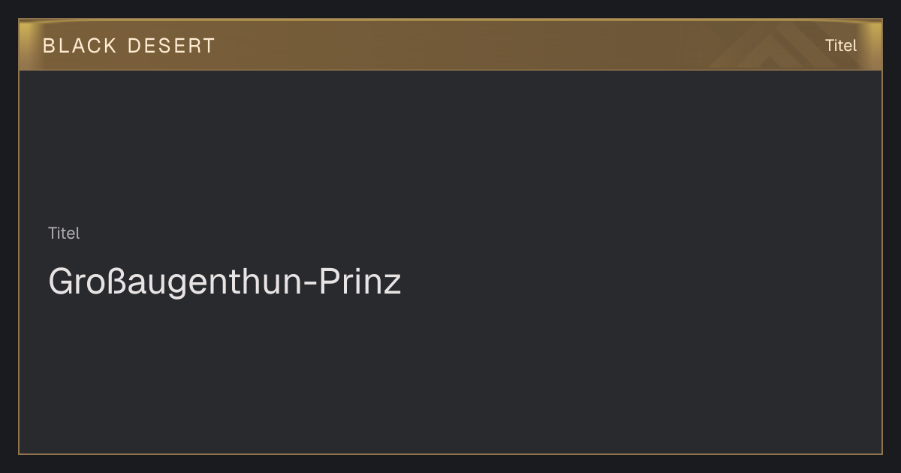Click the Großaugenthun-Prinz title heading
The height and width of the screenshot is (473, 901).
224,282
